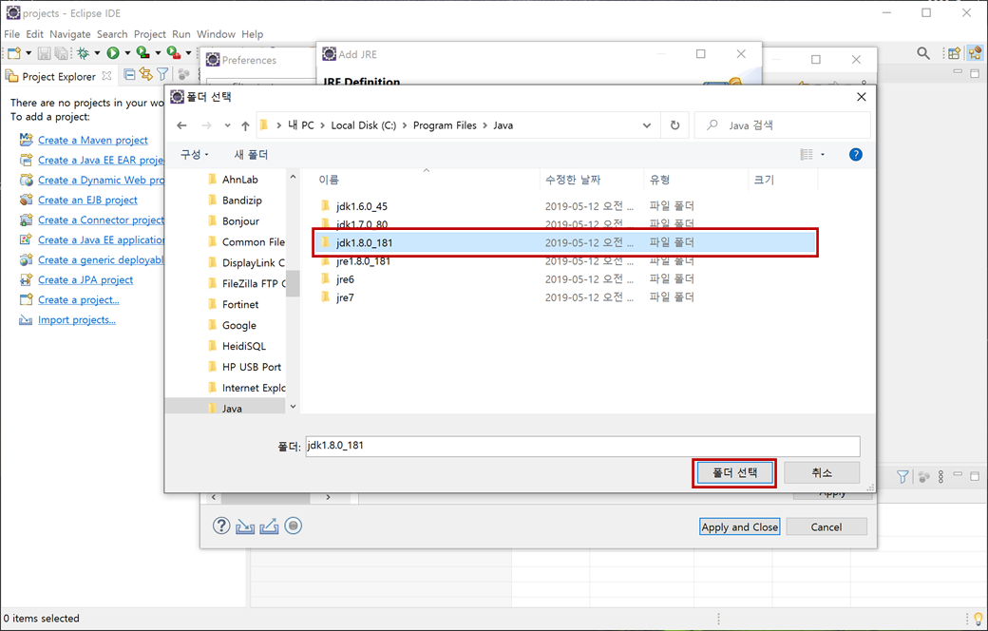Screen dimensions: 988x631
Task: Open the Project menu
Action: click(150, 34)
